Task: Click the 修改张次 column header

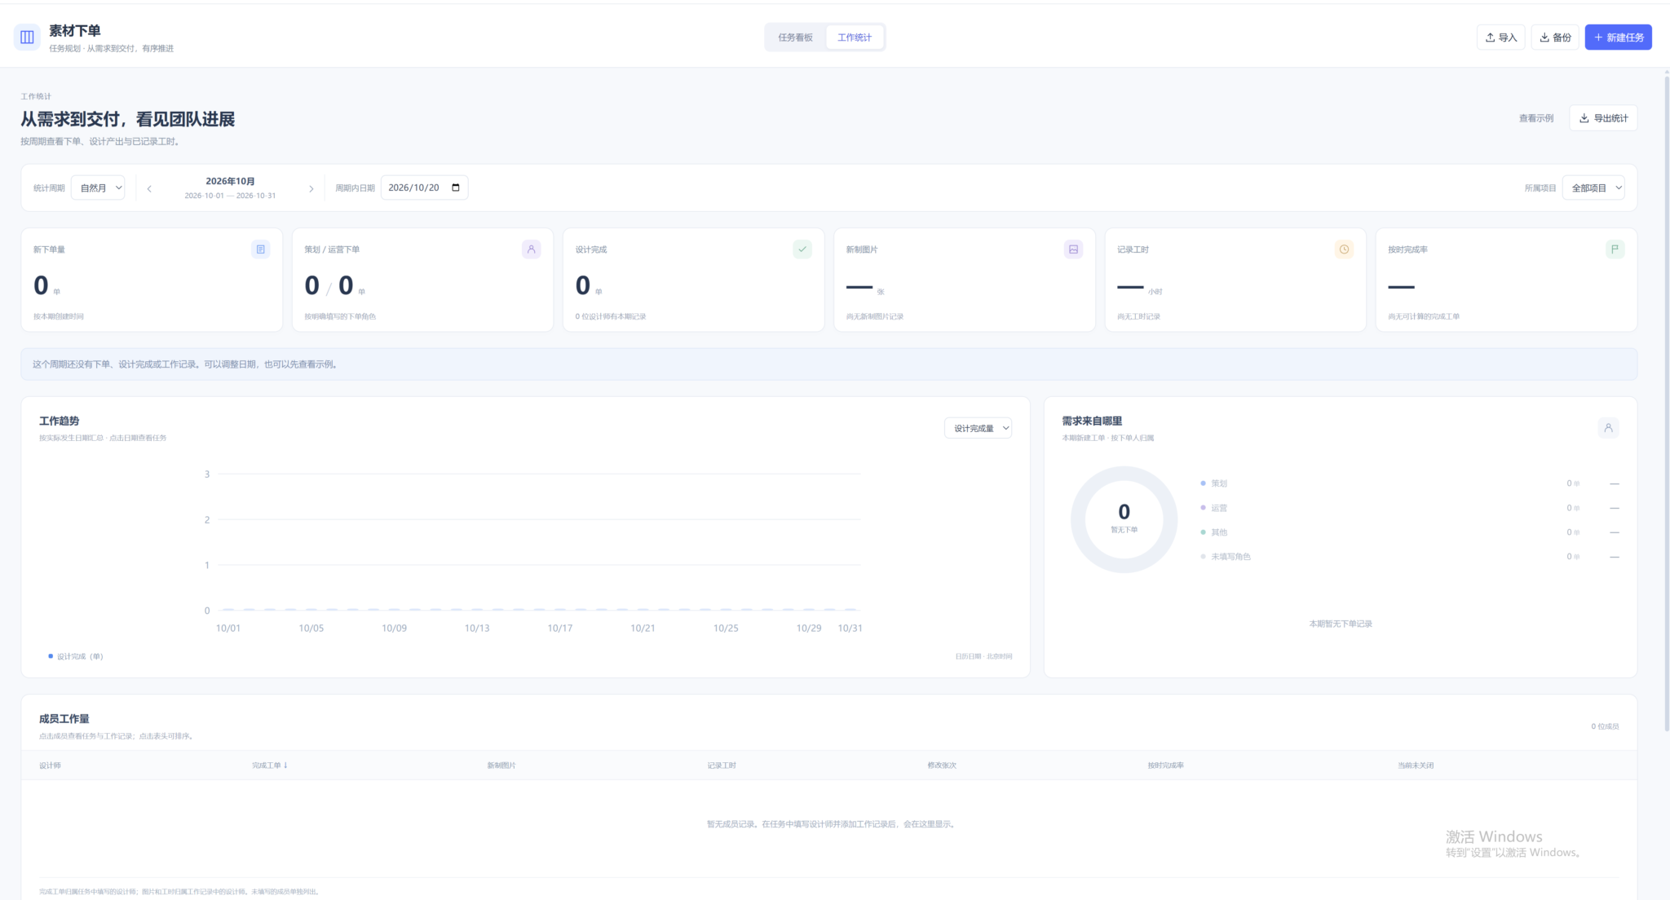Action: click(942, 765)
